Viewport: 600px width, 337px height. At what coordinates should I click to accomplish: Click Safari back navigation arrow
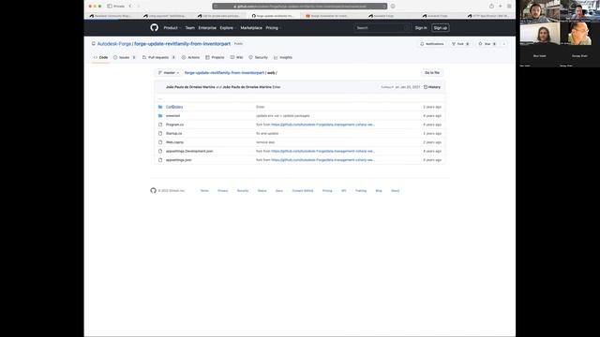point(130,7)
